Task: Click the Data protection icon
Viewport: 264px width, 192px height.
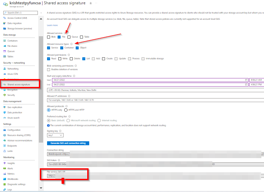Action: (x=5, y=113)
